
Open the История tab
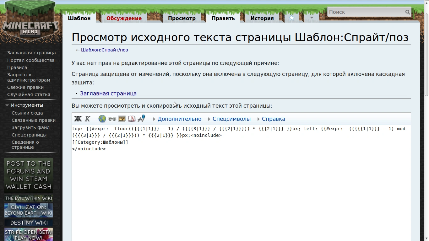coord(262,18)
